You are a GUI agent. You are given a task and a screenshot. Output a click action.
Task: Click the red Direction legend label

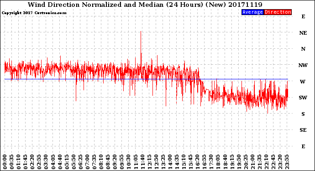coord(278,12)
